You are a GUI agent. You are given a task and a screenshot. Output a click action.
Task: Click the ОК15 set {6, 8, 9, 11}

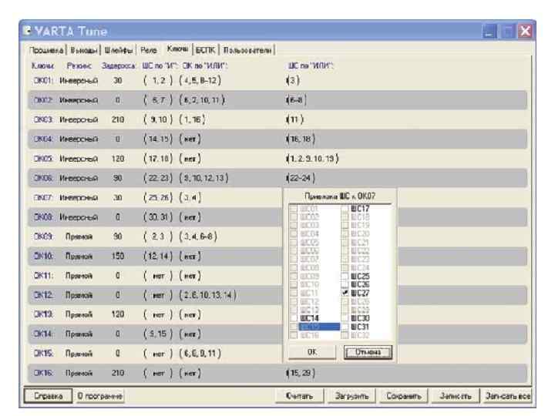(200, 353)
